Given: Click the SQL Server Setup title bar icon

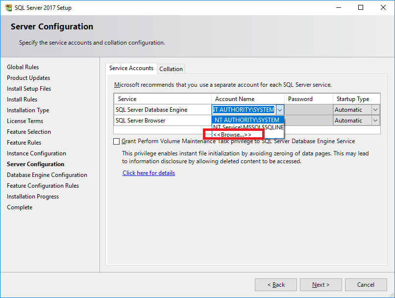Looking at the screenshot, I should click(8, 7).
